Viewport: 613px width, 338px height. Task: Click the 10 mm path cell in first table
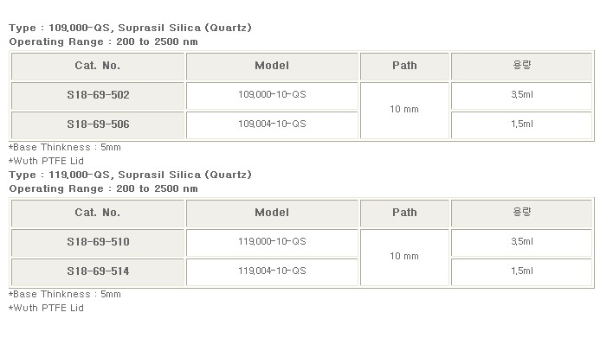click(404, 110)
